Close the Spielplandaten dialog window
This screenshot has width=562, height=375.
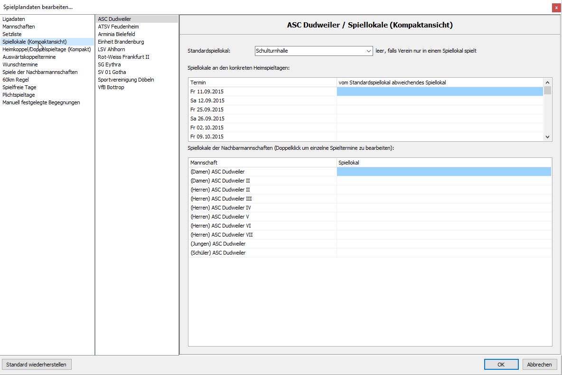pos(555,8)
